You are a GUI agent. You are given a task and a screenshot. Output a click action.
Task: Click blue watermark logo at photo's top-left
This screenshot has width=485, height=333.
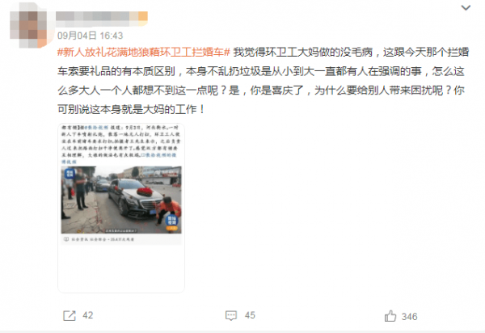[70, 174]
